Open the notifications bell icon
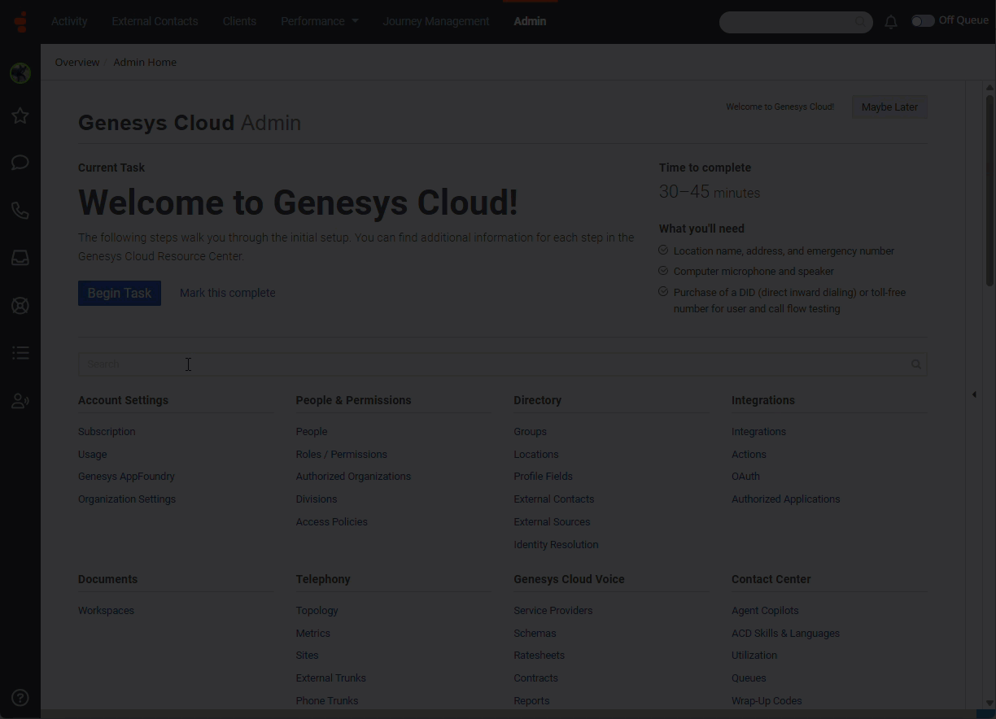Screen dimensions: 996x719 (891, 22)
